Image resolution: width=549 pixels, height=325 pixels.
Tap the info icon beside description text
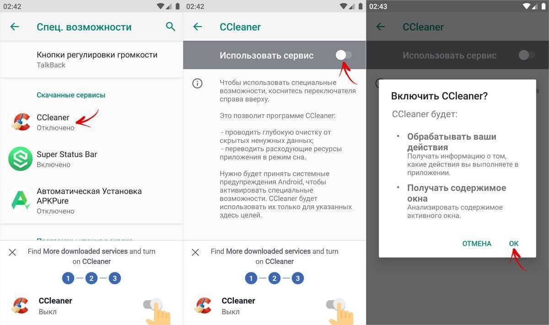click(197, 84)
